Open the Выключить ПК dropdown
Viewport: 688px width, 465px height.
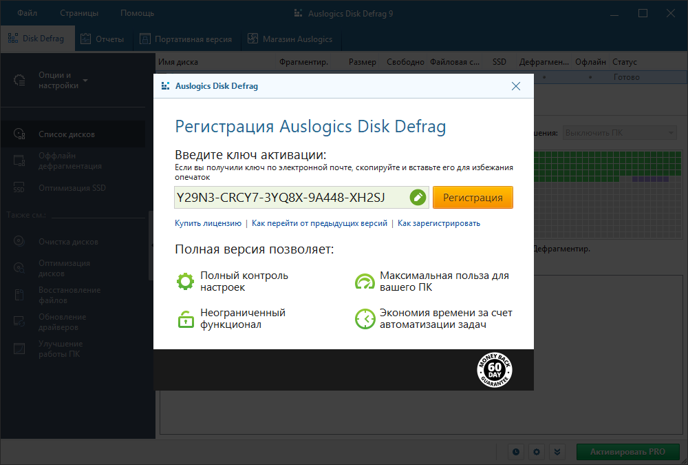(x=620, y=133)
